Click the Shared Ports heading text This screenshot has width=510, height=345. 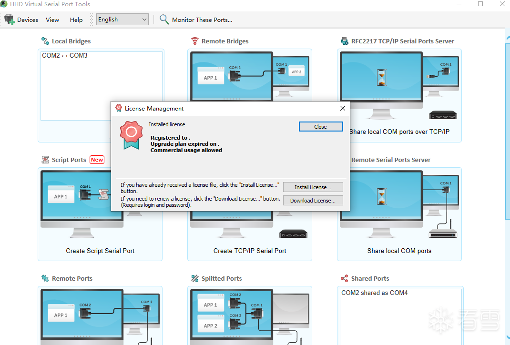[x=370, y=278]
